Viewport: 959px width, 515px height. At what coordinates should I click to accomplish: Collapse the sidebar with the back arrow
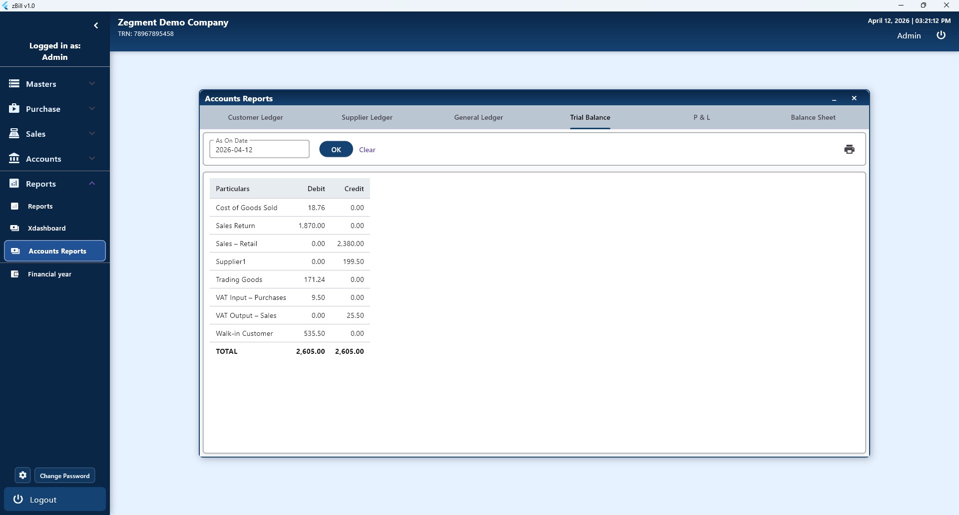pos(96,25)
